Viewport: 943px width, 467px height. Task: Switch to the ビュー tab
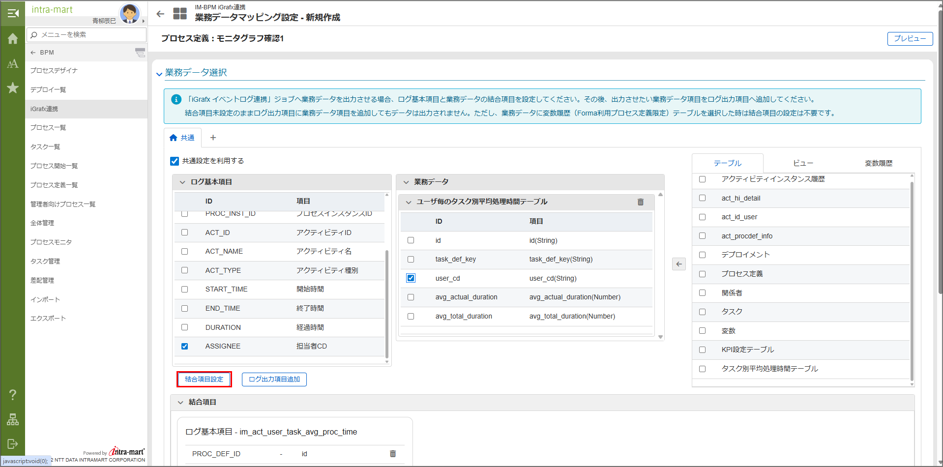pyautogui.click(x=803, y=163)
